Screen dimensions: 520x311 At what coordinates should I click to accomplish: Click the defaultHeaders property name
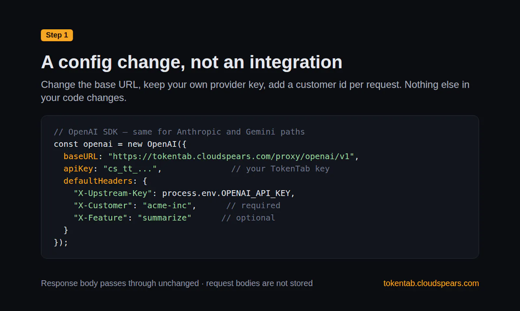click(x=98, y=181)
